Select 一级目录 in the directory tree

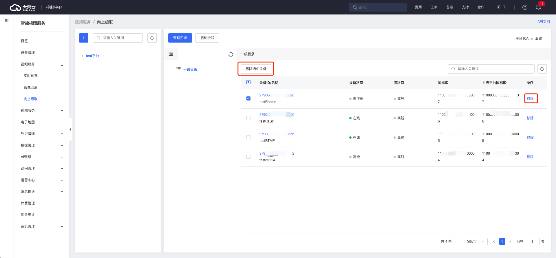pyautogui.click(x=190, y=69)
